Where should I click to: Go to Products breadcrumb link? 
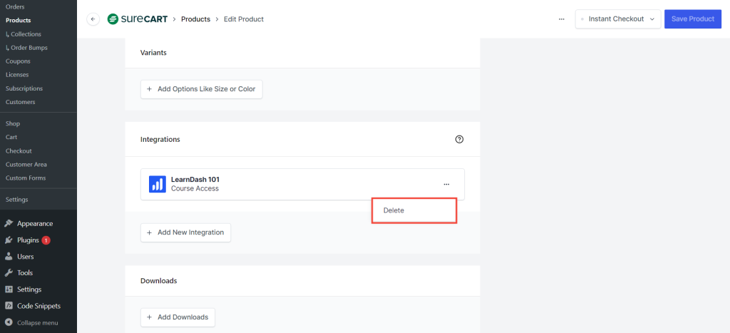195,19
